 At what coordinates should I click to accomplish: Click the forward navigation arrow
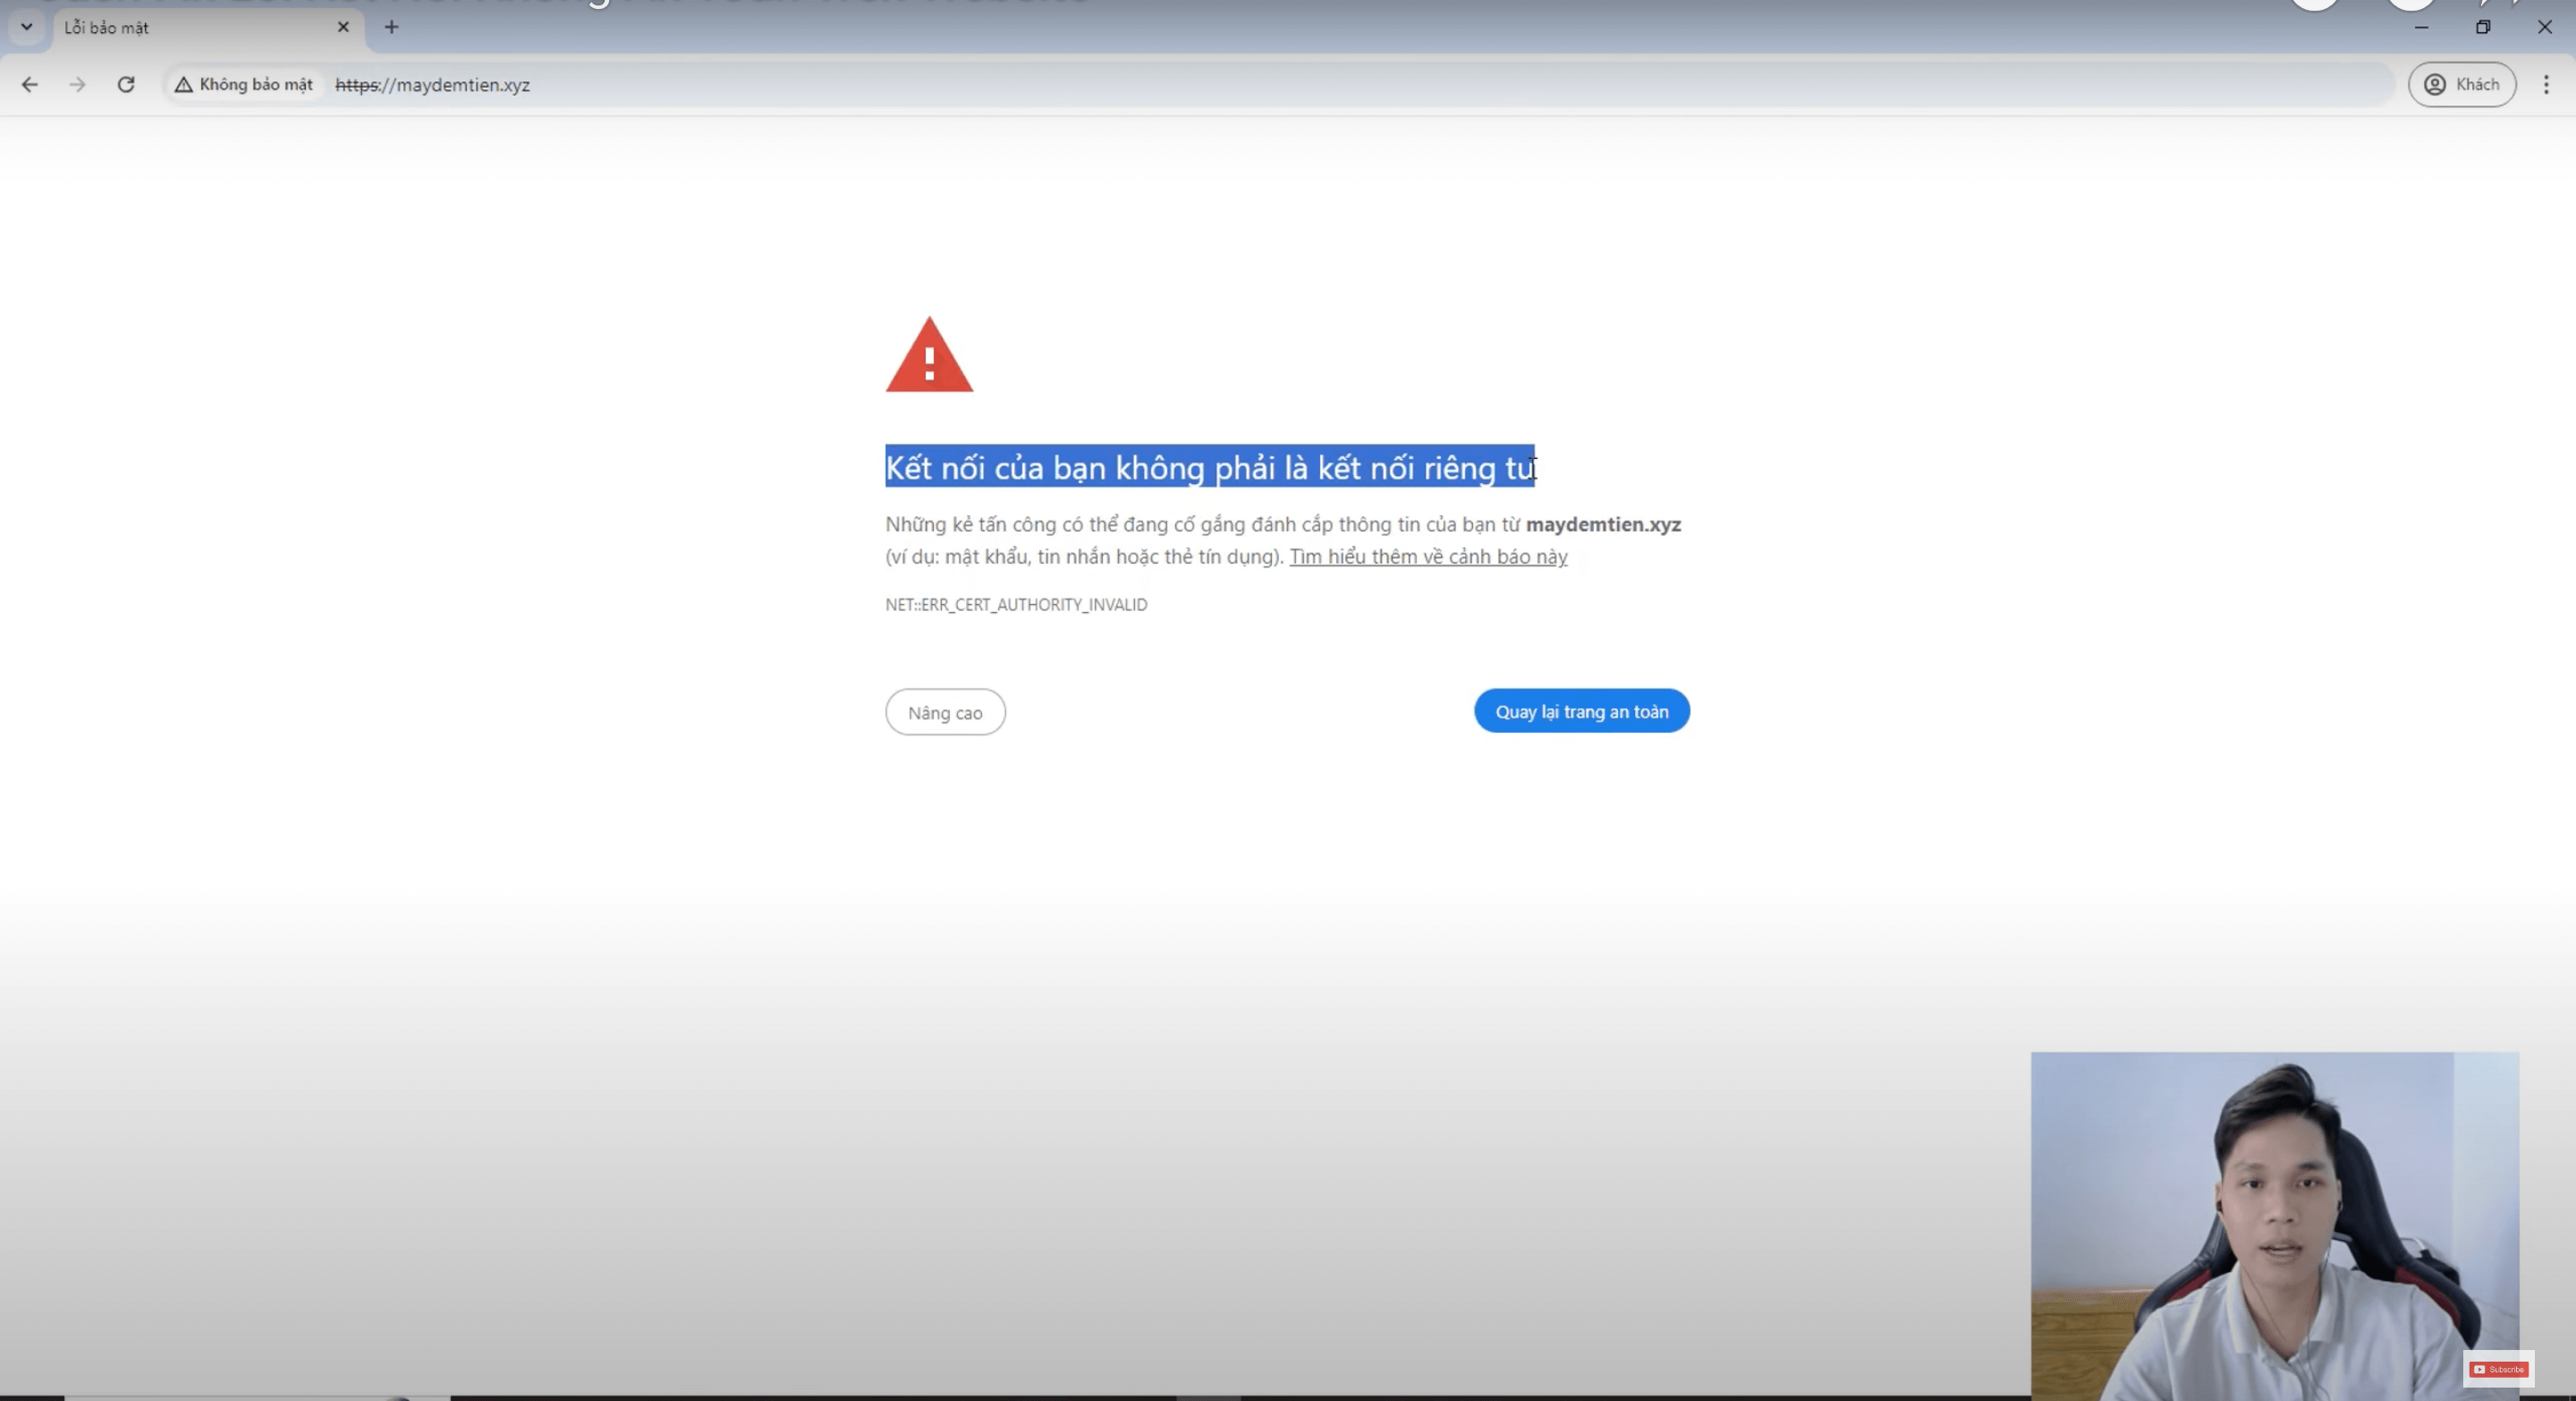(x=77, y=85)
